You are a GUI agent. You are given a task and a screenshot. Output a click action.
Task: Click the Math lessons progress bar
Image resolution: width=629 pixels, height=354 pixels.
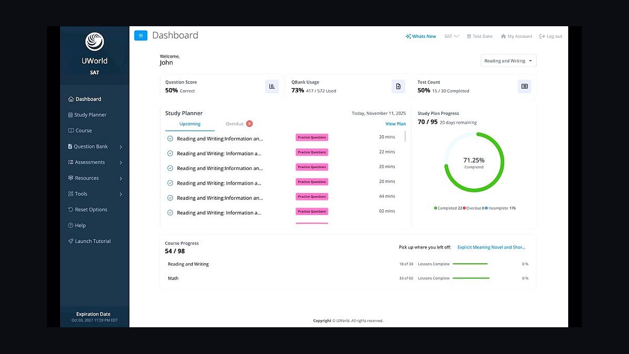(471, 278)
